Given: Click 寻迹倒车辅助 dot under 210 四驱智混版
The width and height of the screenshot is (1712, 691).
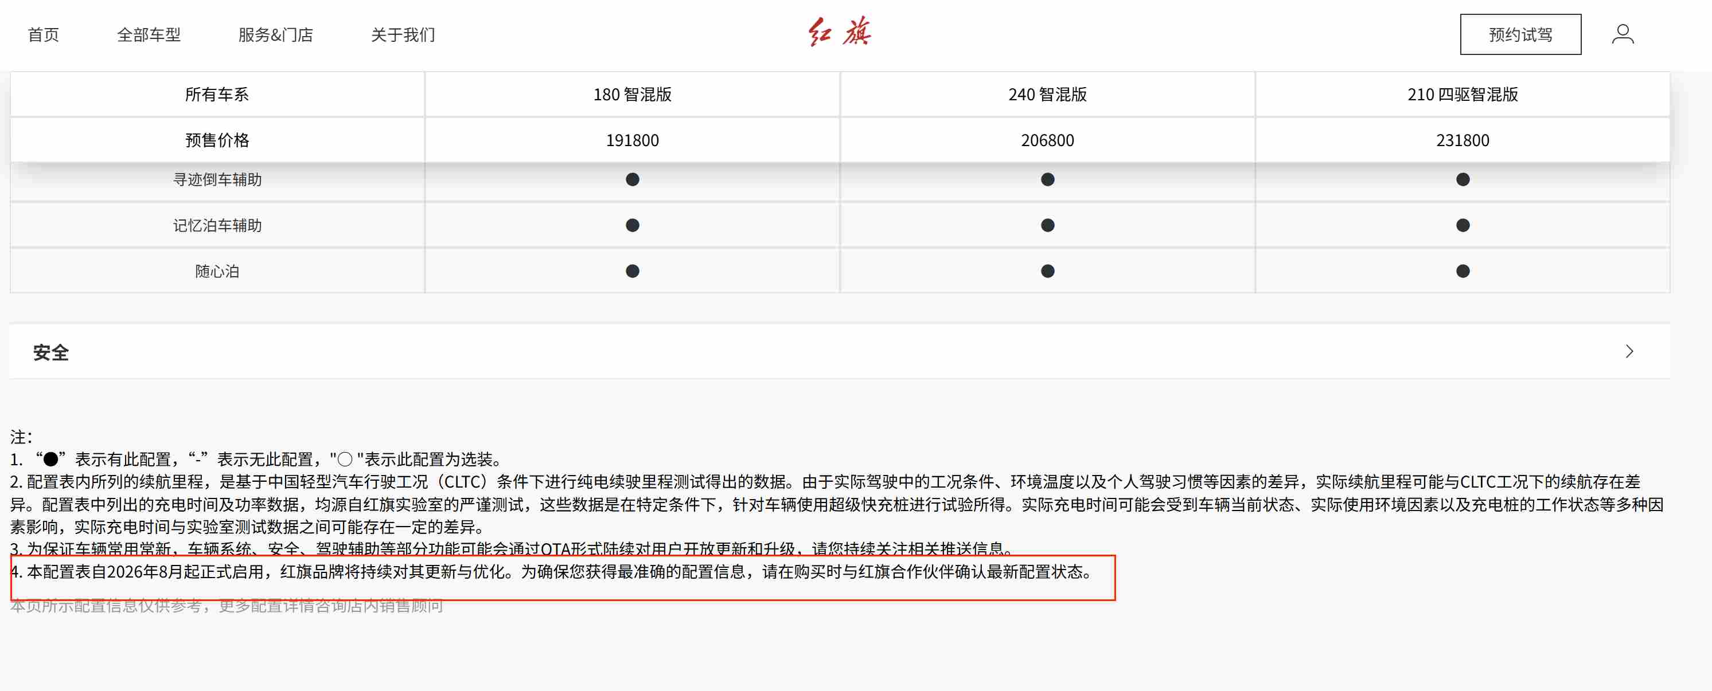Looking at the screenshot, I should (1462, 179).
